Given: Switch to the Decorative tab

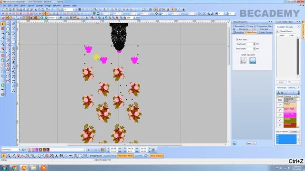Looking at the screenshot, I should (x=238, y=26).
